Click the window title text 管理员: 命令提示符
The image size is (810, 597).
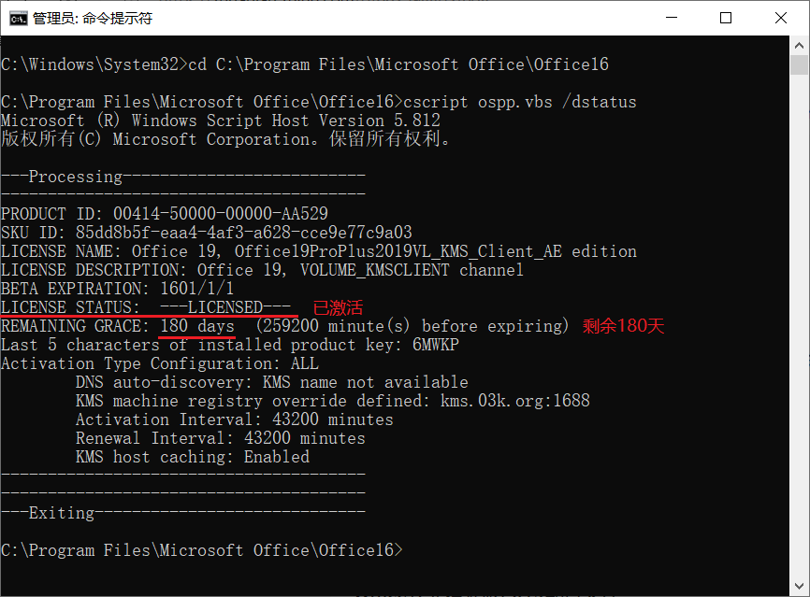click(93, 19)
